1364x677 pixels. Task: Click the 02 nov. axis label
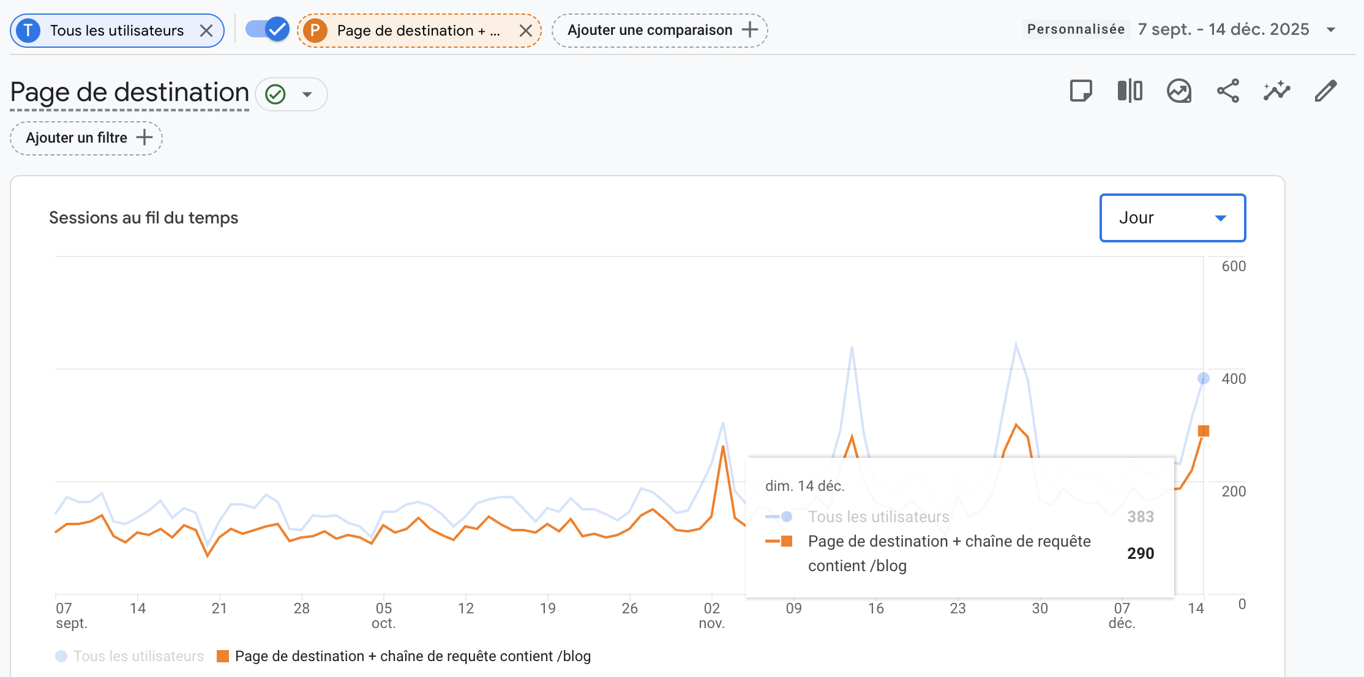711,616
